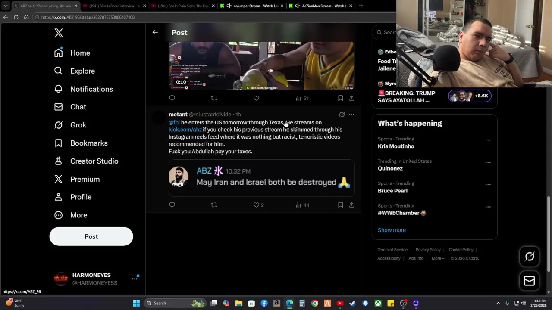Image resolution: width=552 pixels, height=310 pixels.
Task: Share the video post
Action: tap(351, 98)
